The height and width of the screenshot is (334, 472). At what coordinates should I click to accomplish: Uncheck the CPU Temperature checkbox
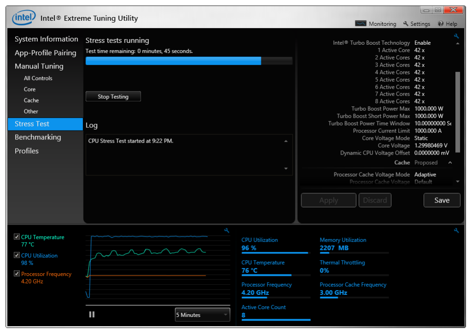tap(17, 237)
